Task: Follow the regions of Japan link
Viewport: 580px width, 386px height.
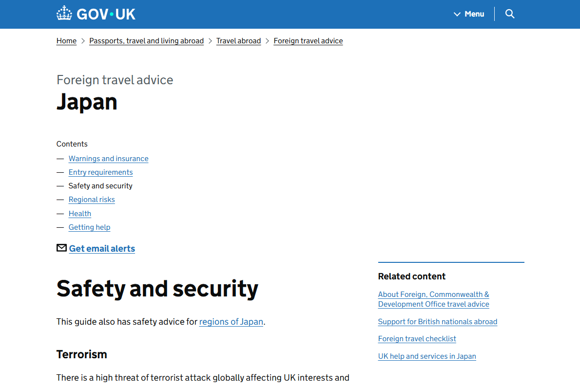Action: point(231,322)
